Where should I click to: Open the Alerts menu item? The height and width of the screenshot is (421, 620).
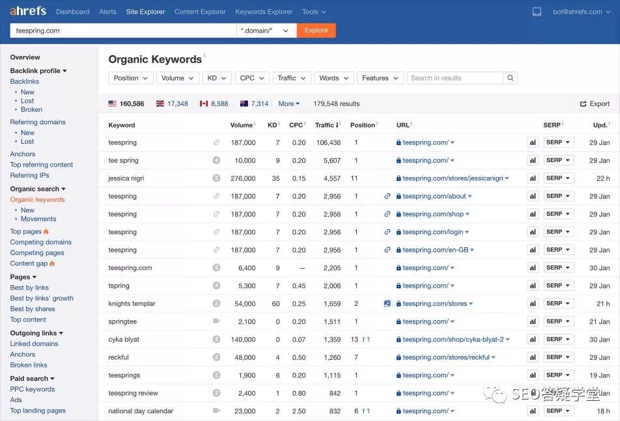(107, 12)
